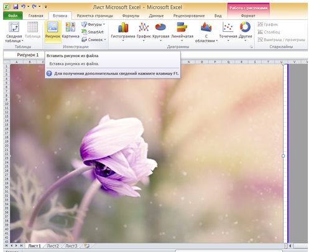Viewport: 311px width, 252px height.
Task: Expand the Круговая chart dropdown arrow
Action: (x=160, y=40)
